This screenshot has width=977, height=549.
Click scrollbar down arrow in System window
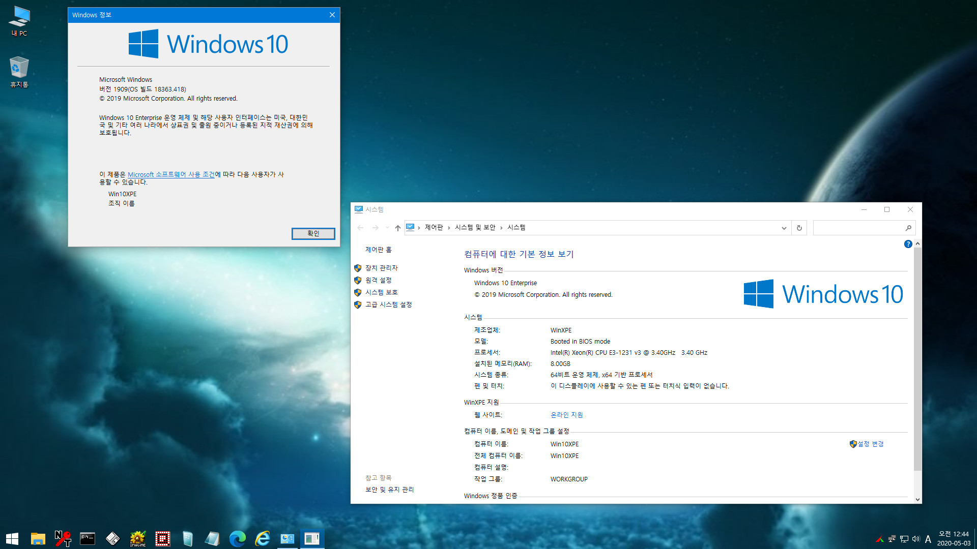(917, 499)
